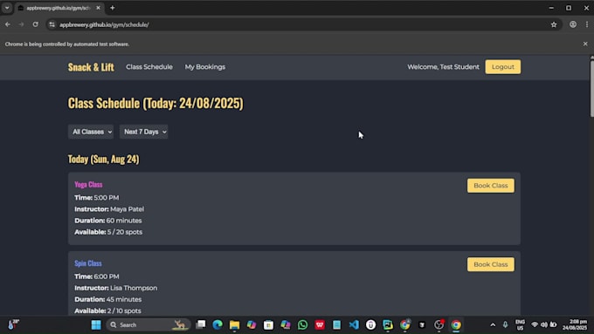Image resolution: width=594 pixels, height=334 pixels.
Task: Reload the page with the refresh icon
Action: (x=35, y=24)
